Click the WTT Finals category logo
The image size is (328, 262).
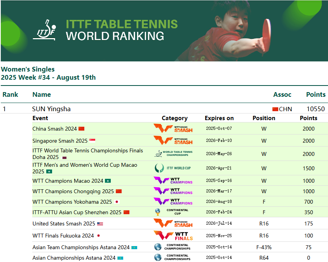pyautogui.click(x=173, y=236)
